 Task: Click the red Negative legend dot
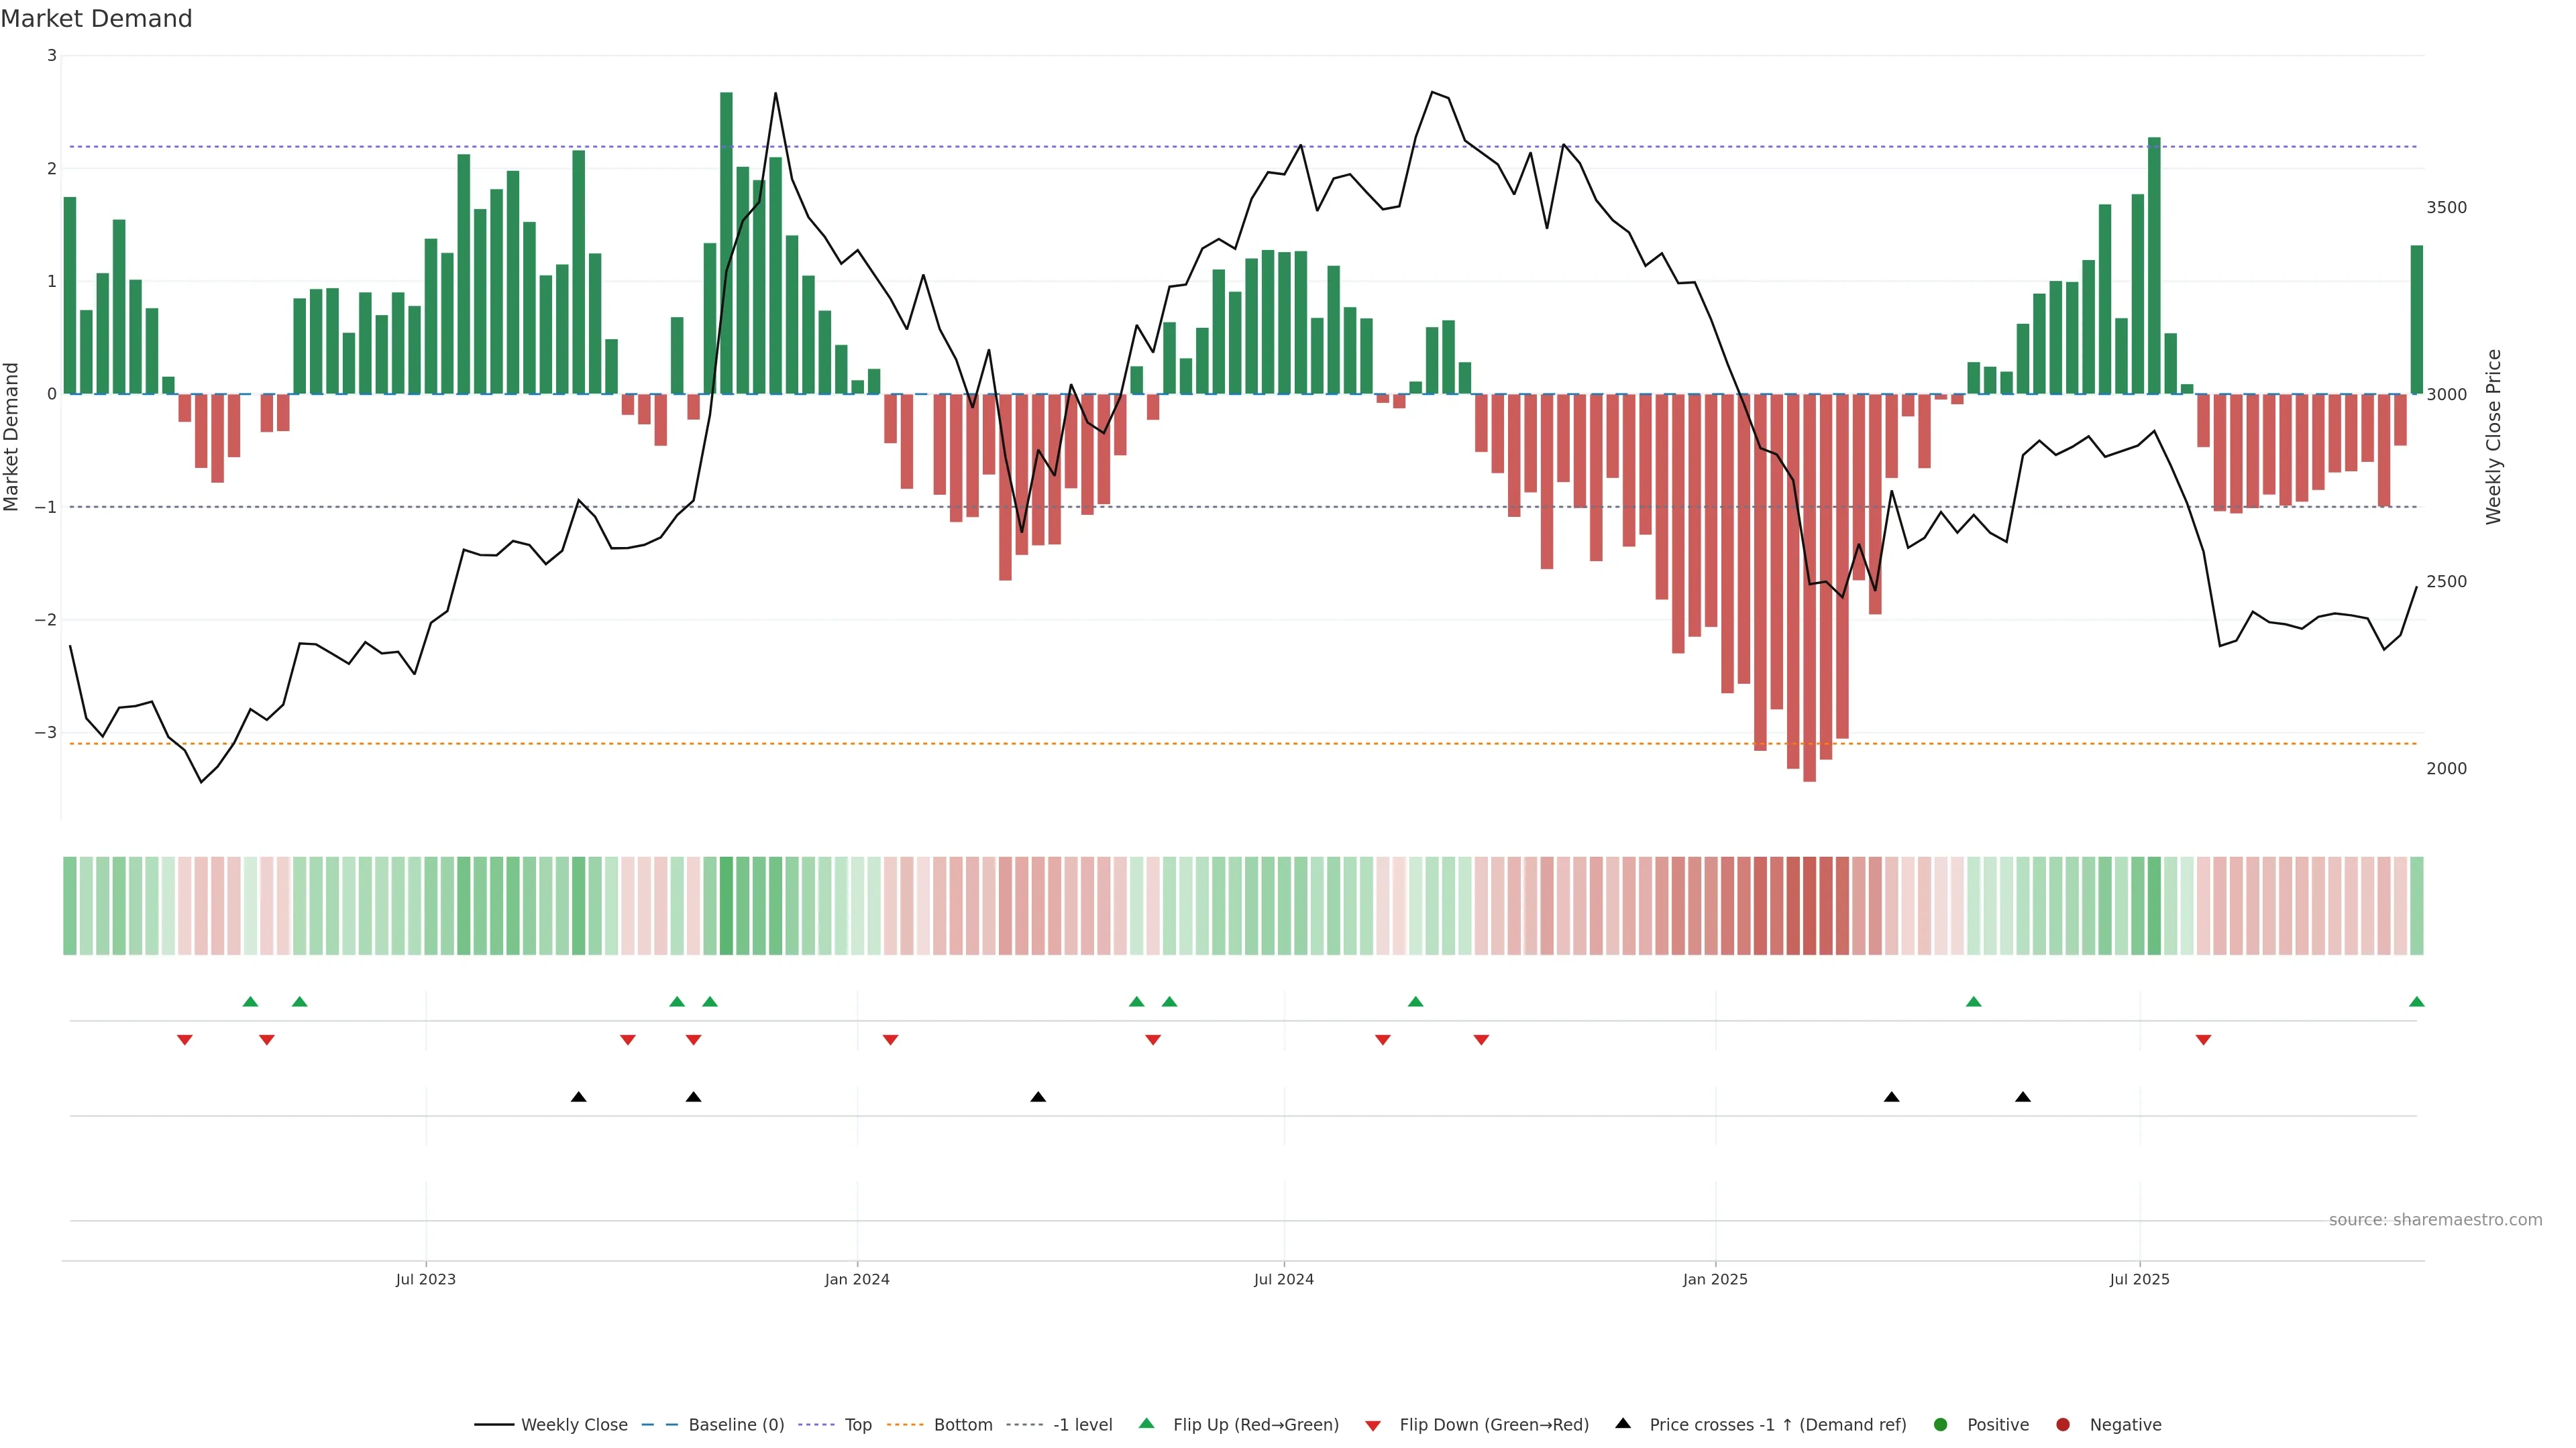2063,1424
